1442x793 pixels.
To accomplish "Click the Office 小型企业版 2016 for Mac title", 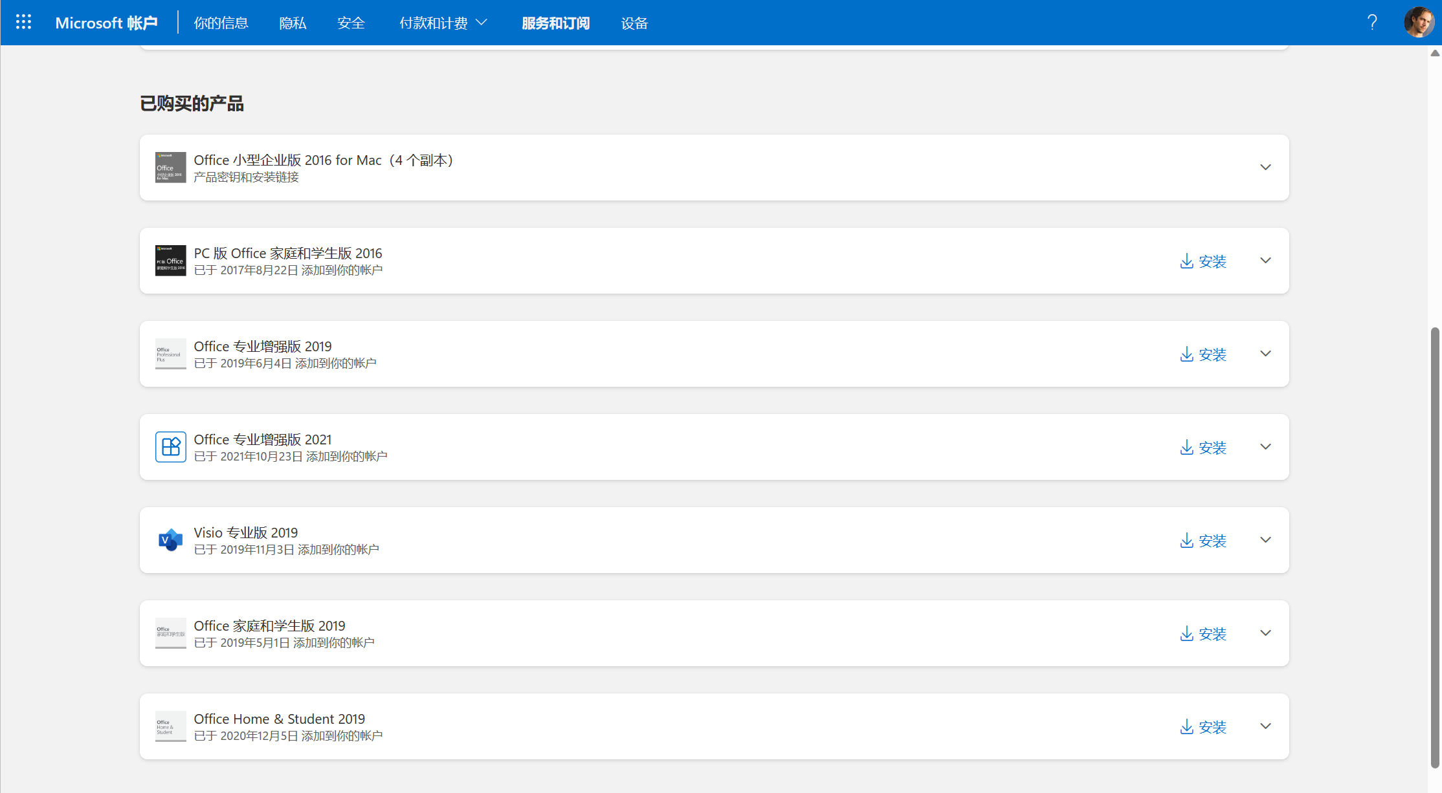I will (x=327, y=160).
